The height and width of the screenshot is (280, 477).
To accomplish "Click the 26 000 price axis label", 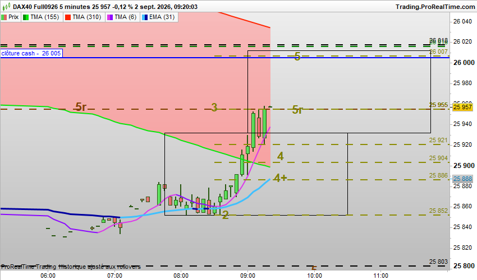I will click(464, 63).
